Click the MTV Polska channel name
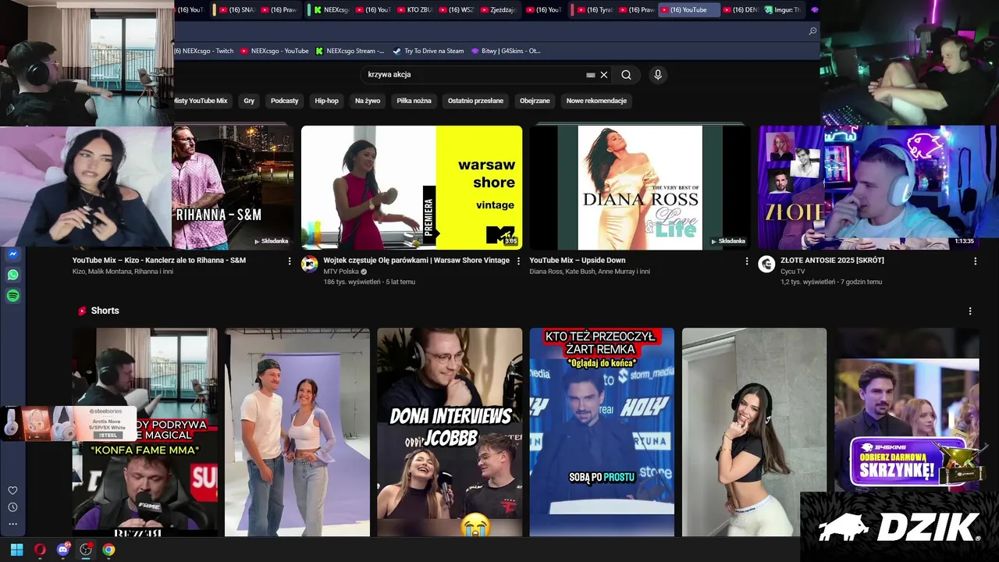 341,272
